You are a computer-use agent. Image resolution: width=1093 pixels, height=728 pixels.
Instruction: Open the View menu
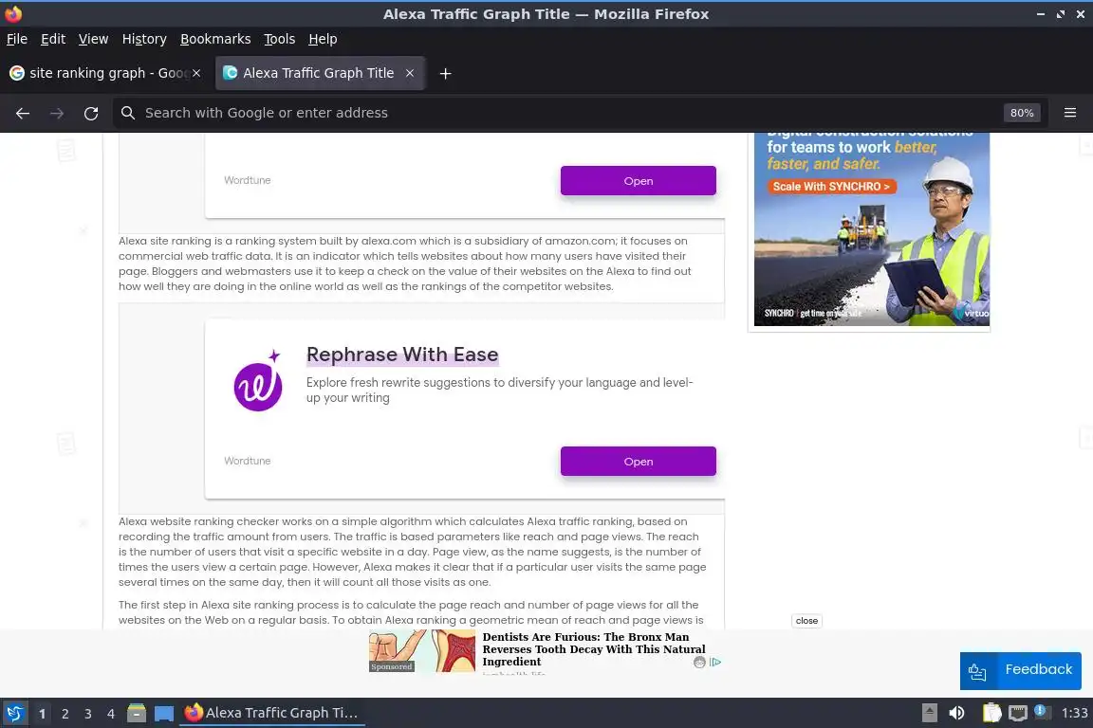pyautogui.click(x=93, y=39)
